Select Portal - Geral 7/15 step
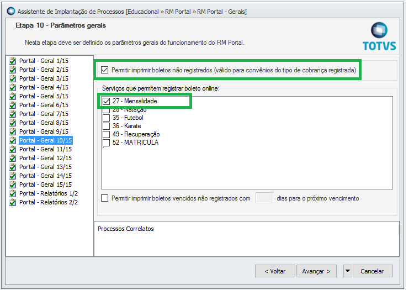This screenshot has height=290, width=414. [x=44, y=114]
